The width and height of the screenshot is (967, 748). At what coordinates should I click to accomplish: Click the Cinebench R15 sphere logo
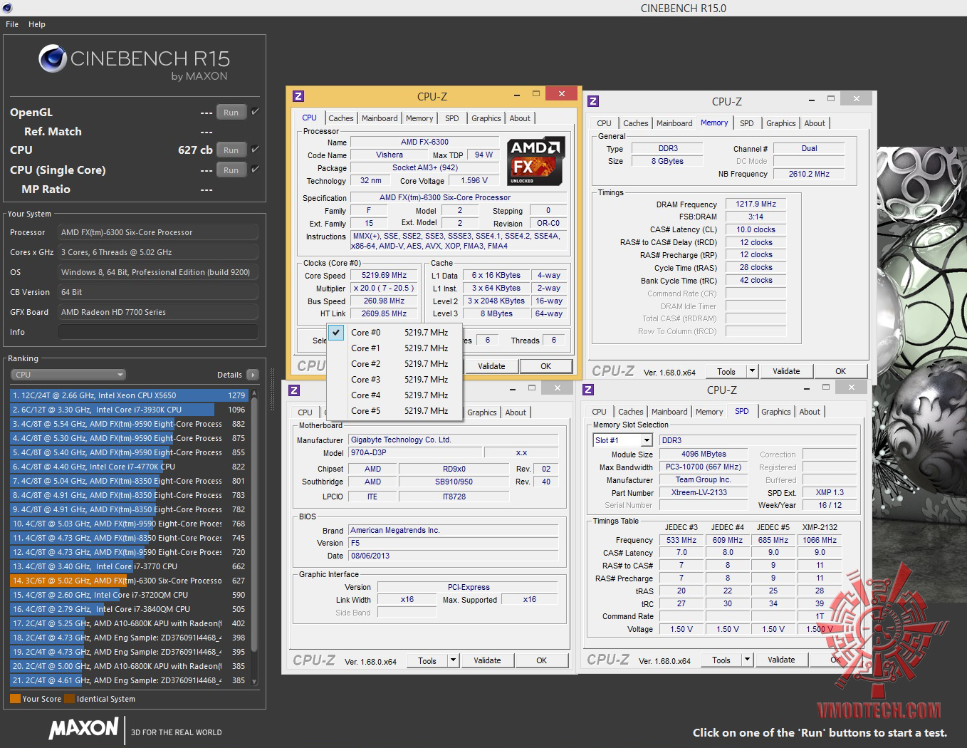coord(53,58)
